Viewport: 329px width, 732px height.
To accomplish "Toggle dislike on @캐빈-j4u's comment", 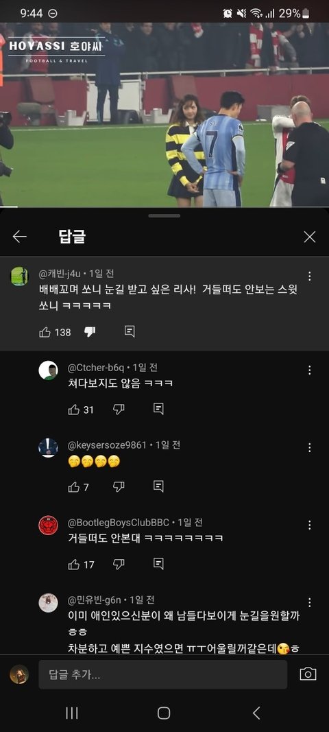I will tap(90, 332).
